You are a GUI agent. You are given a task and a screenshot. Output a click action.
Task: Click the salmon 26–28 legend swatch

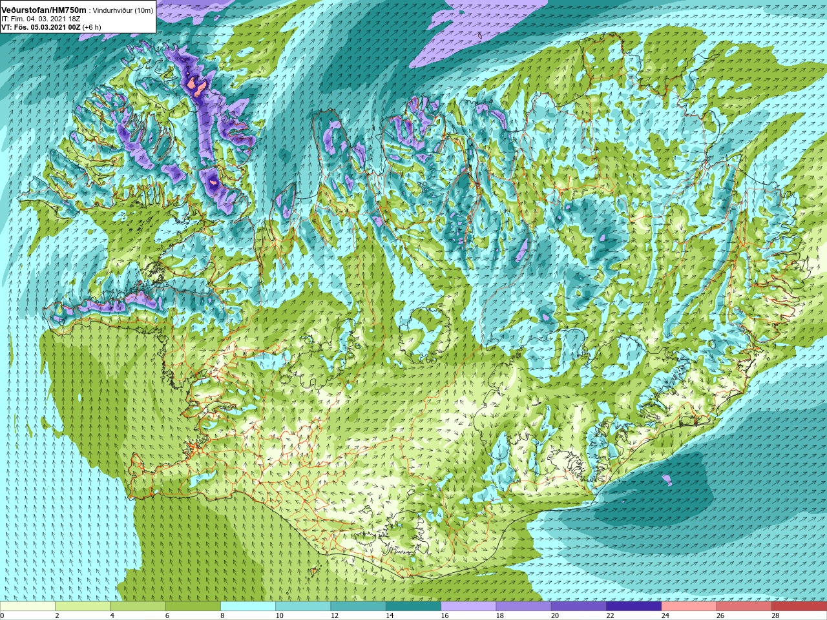(x=744, y=606)
